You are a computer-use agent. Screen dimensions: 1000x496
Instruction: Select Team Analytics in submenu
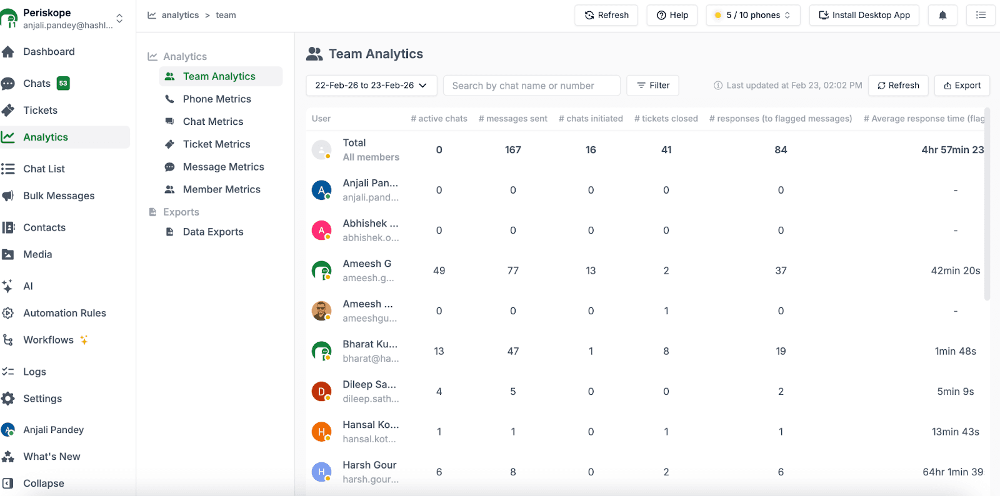coord(221,76)
